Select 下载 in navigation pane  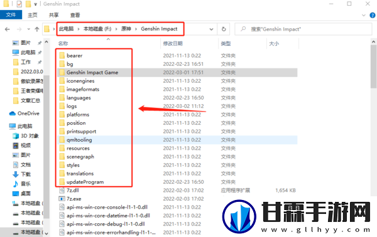pos(26,174)
